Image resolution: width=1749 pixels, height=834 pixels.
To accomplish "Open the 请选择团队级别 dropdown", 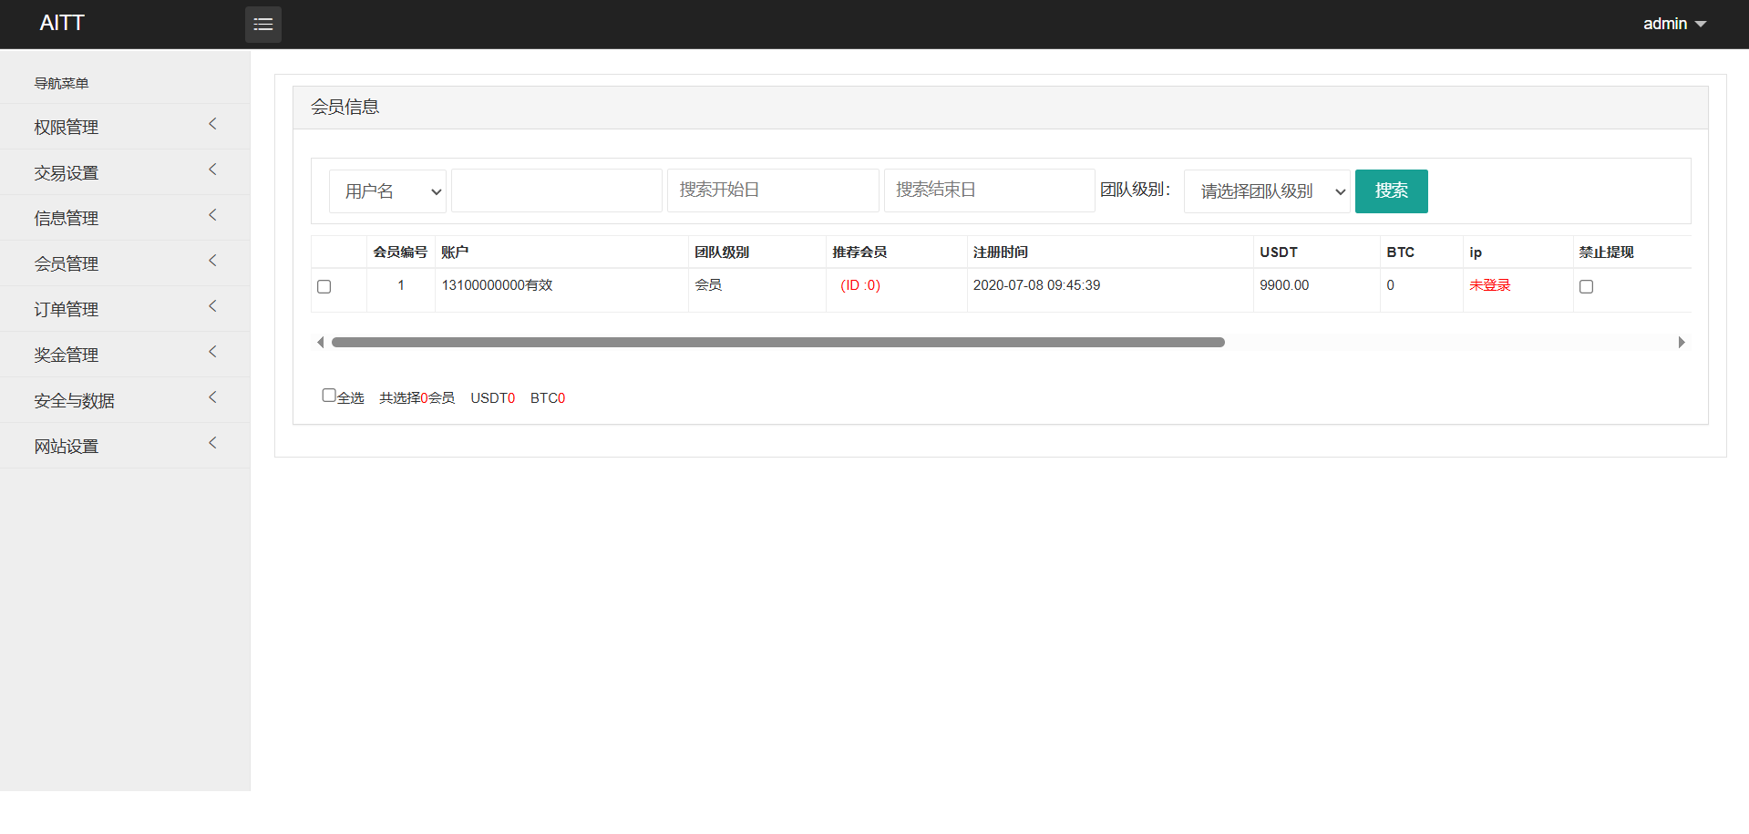I will point(1266,191).
